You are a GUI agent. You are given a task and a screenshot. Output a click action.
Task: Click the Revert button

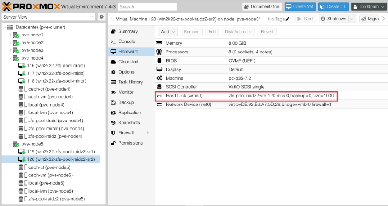[x=267, y=32]
